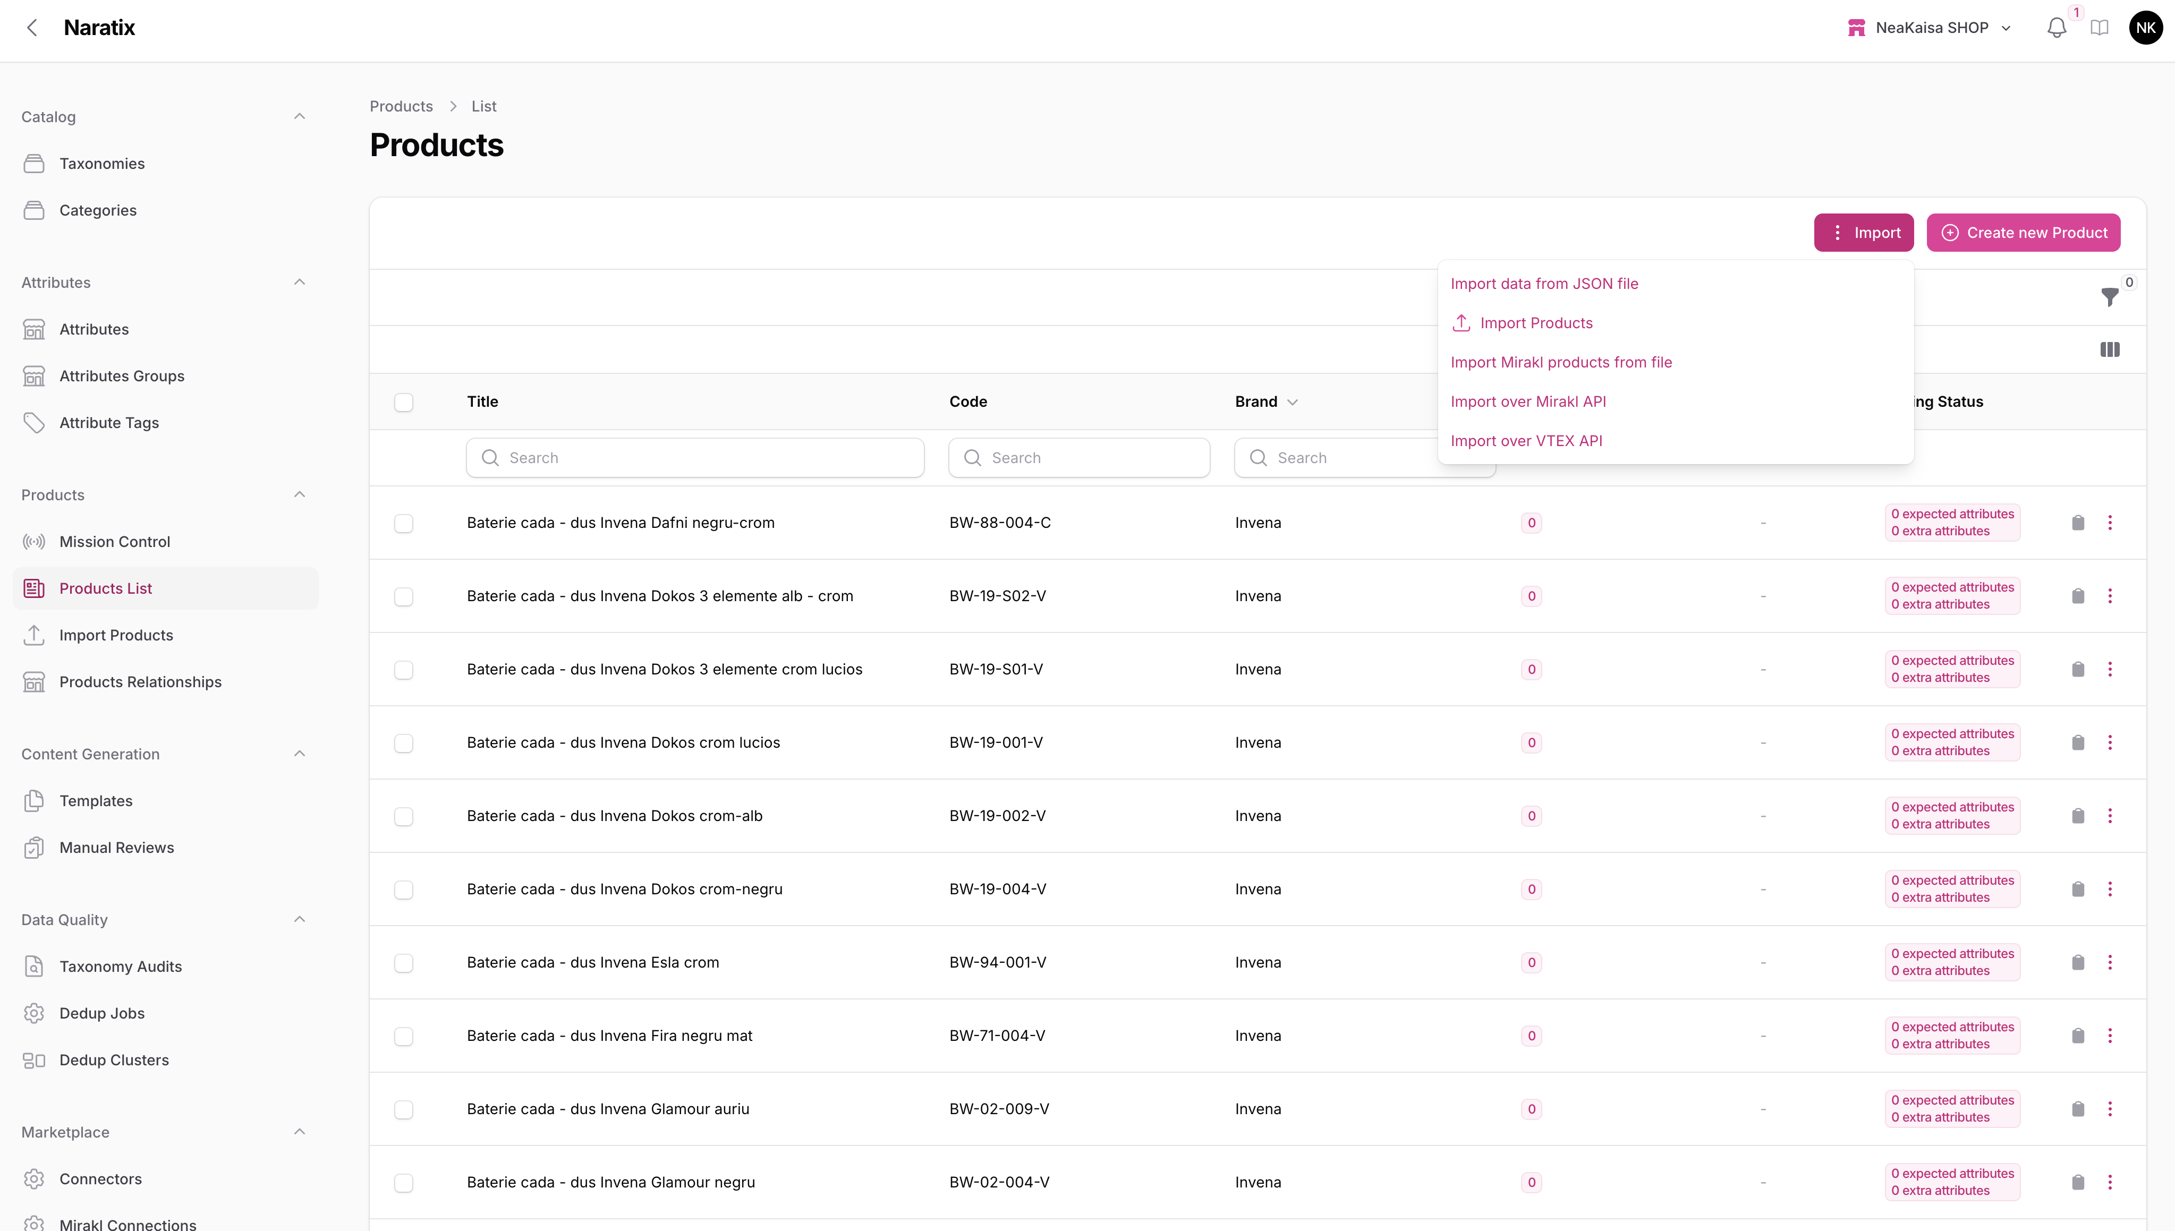Viewport: 2175px width, 1231px height.
Task: Open row actions for BW-19-S02-V product
Action: click(x=2110, y=596)
